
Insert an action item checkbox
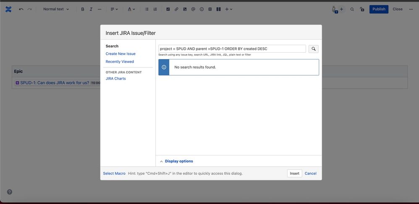(x=168, y=9)
